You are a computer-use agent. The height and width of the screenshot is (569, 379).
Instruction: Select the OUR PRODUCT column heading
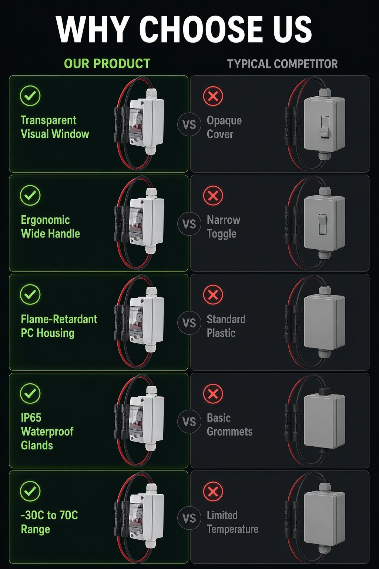point(107,64)
